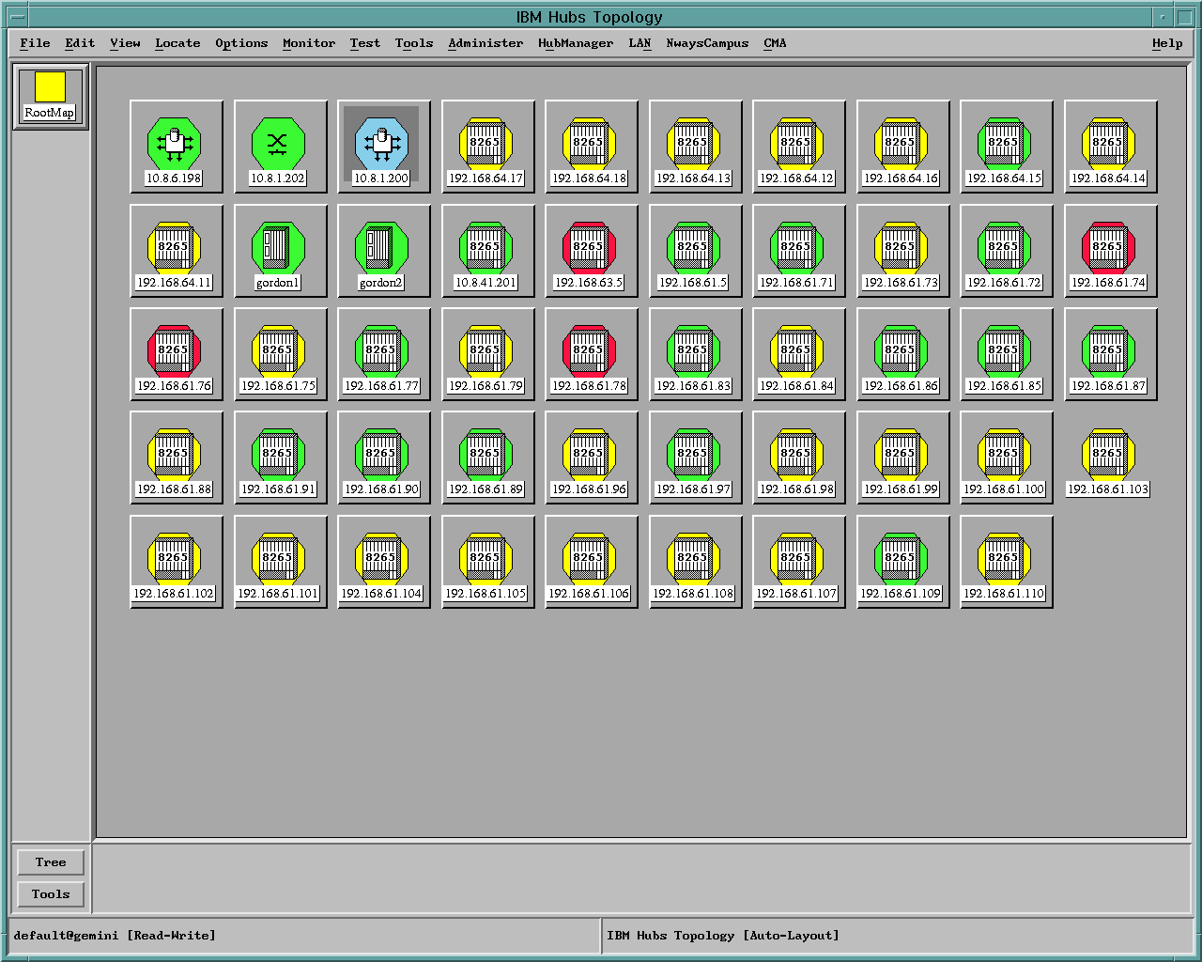Image resolution: width=1202 pixels, height=962 pixels.
Task: Open the File menu
Action: point(35,43)
